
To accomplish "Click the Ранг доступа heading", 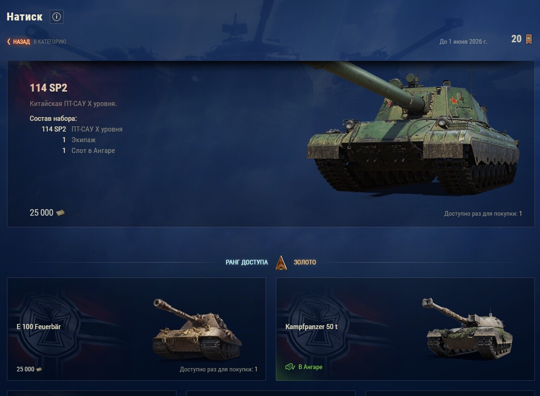I will pos(247,262).
